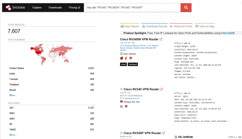Click the search query input field
This screenshot has width=242, height=139.
pos(132,8)
